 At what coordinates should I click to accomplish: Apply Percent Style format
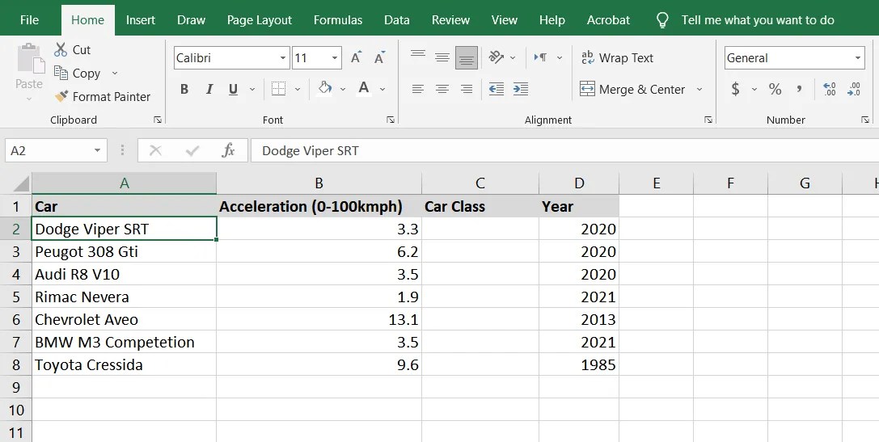point(775,89)
